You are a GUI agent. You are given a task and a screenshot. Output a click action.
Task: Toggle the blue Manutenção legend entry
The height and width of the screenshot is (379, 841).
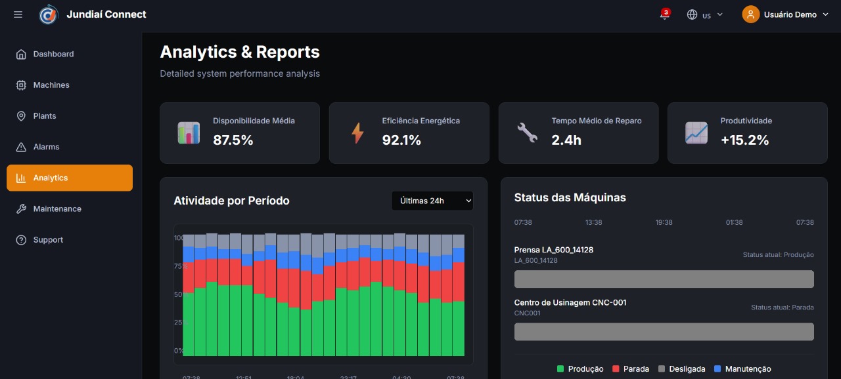[742, 369]
